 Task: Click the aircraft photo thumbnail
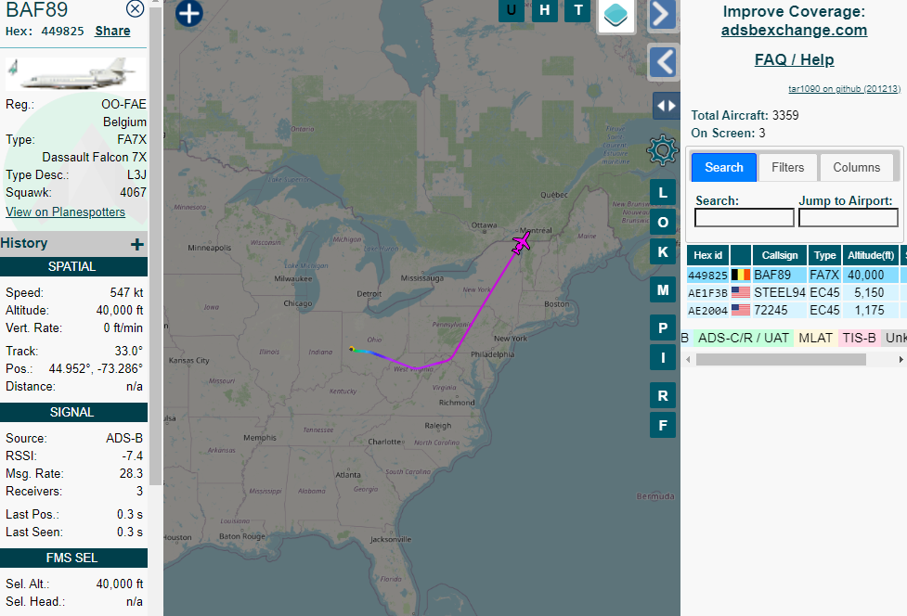click(76, 74)
